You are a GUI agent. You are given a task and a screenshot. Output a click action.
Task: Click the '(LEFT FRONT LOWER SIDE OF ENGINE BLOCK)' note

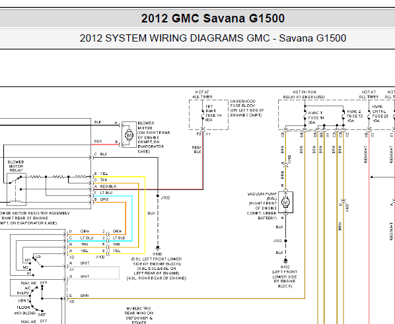pos(285,279)
